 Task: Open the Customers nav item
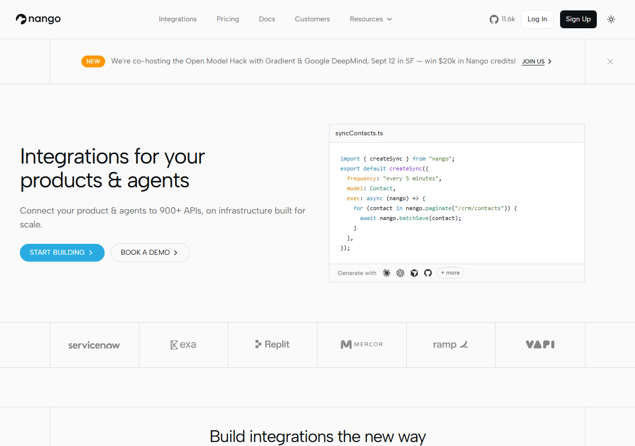(313, 19)
